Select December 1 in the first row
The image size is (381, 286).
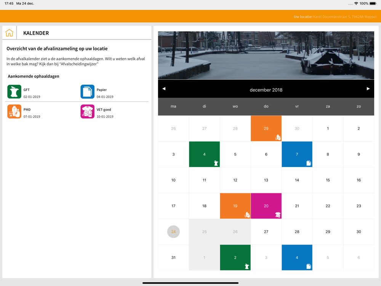point(328,129)
